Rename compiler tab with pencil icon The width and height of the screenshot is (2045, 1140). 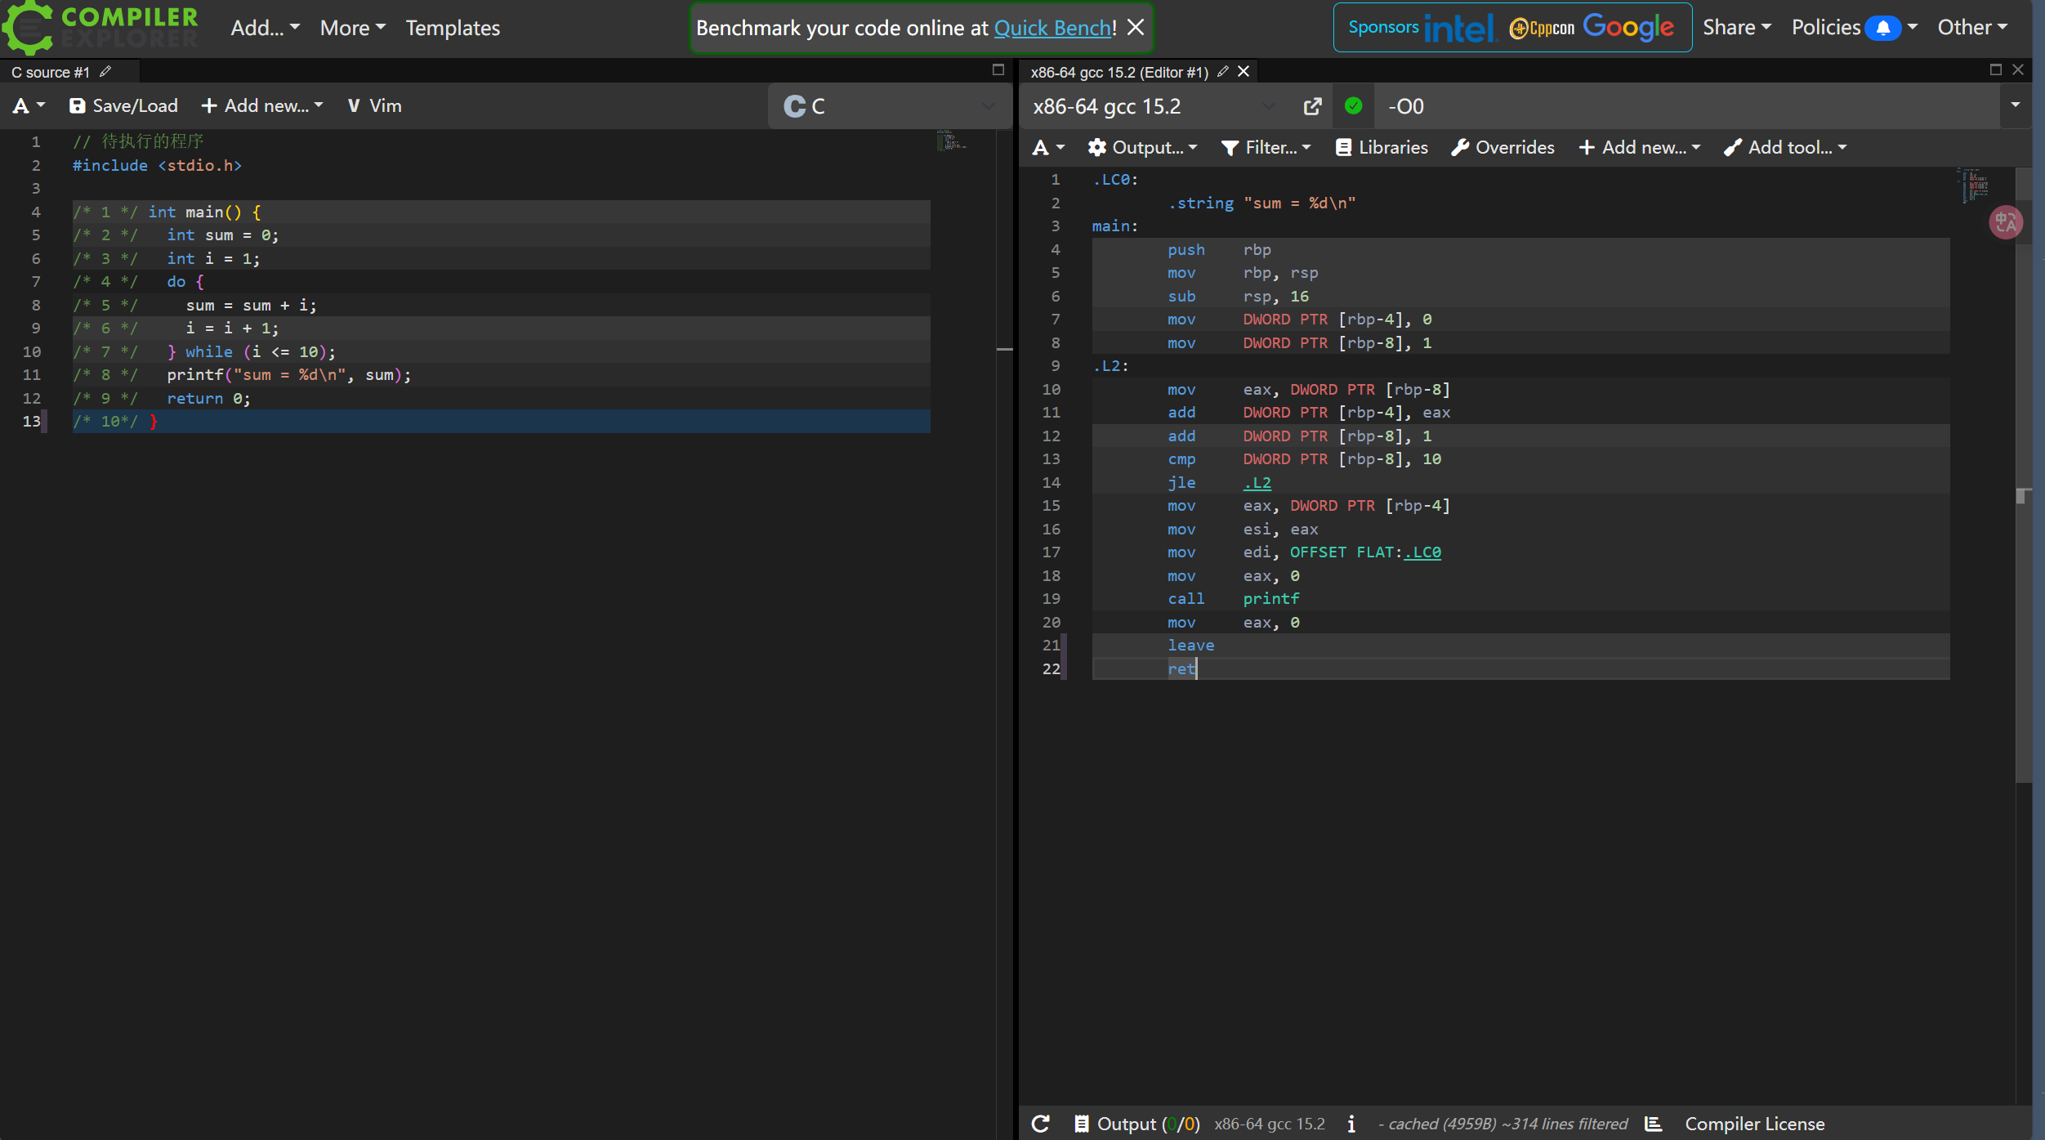pyautogui.click(x=1222, y=72)
